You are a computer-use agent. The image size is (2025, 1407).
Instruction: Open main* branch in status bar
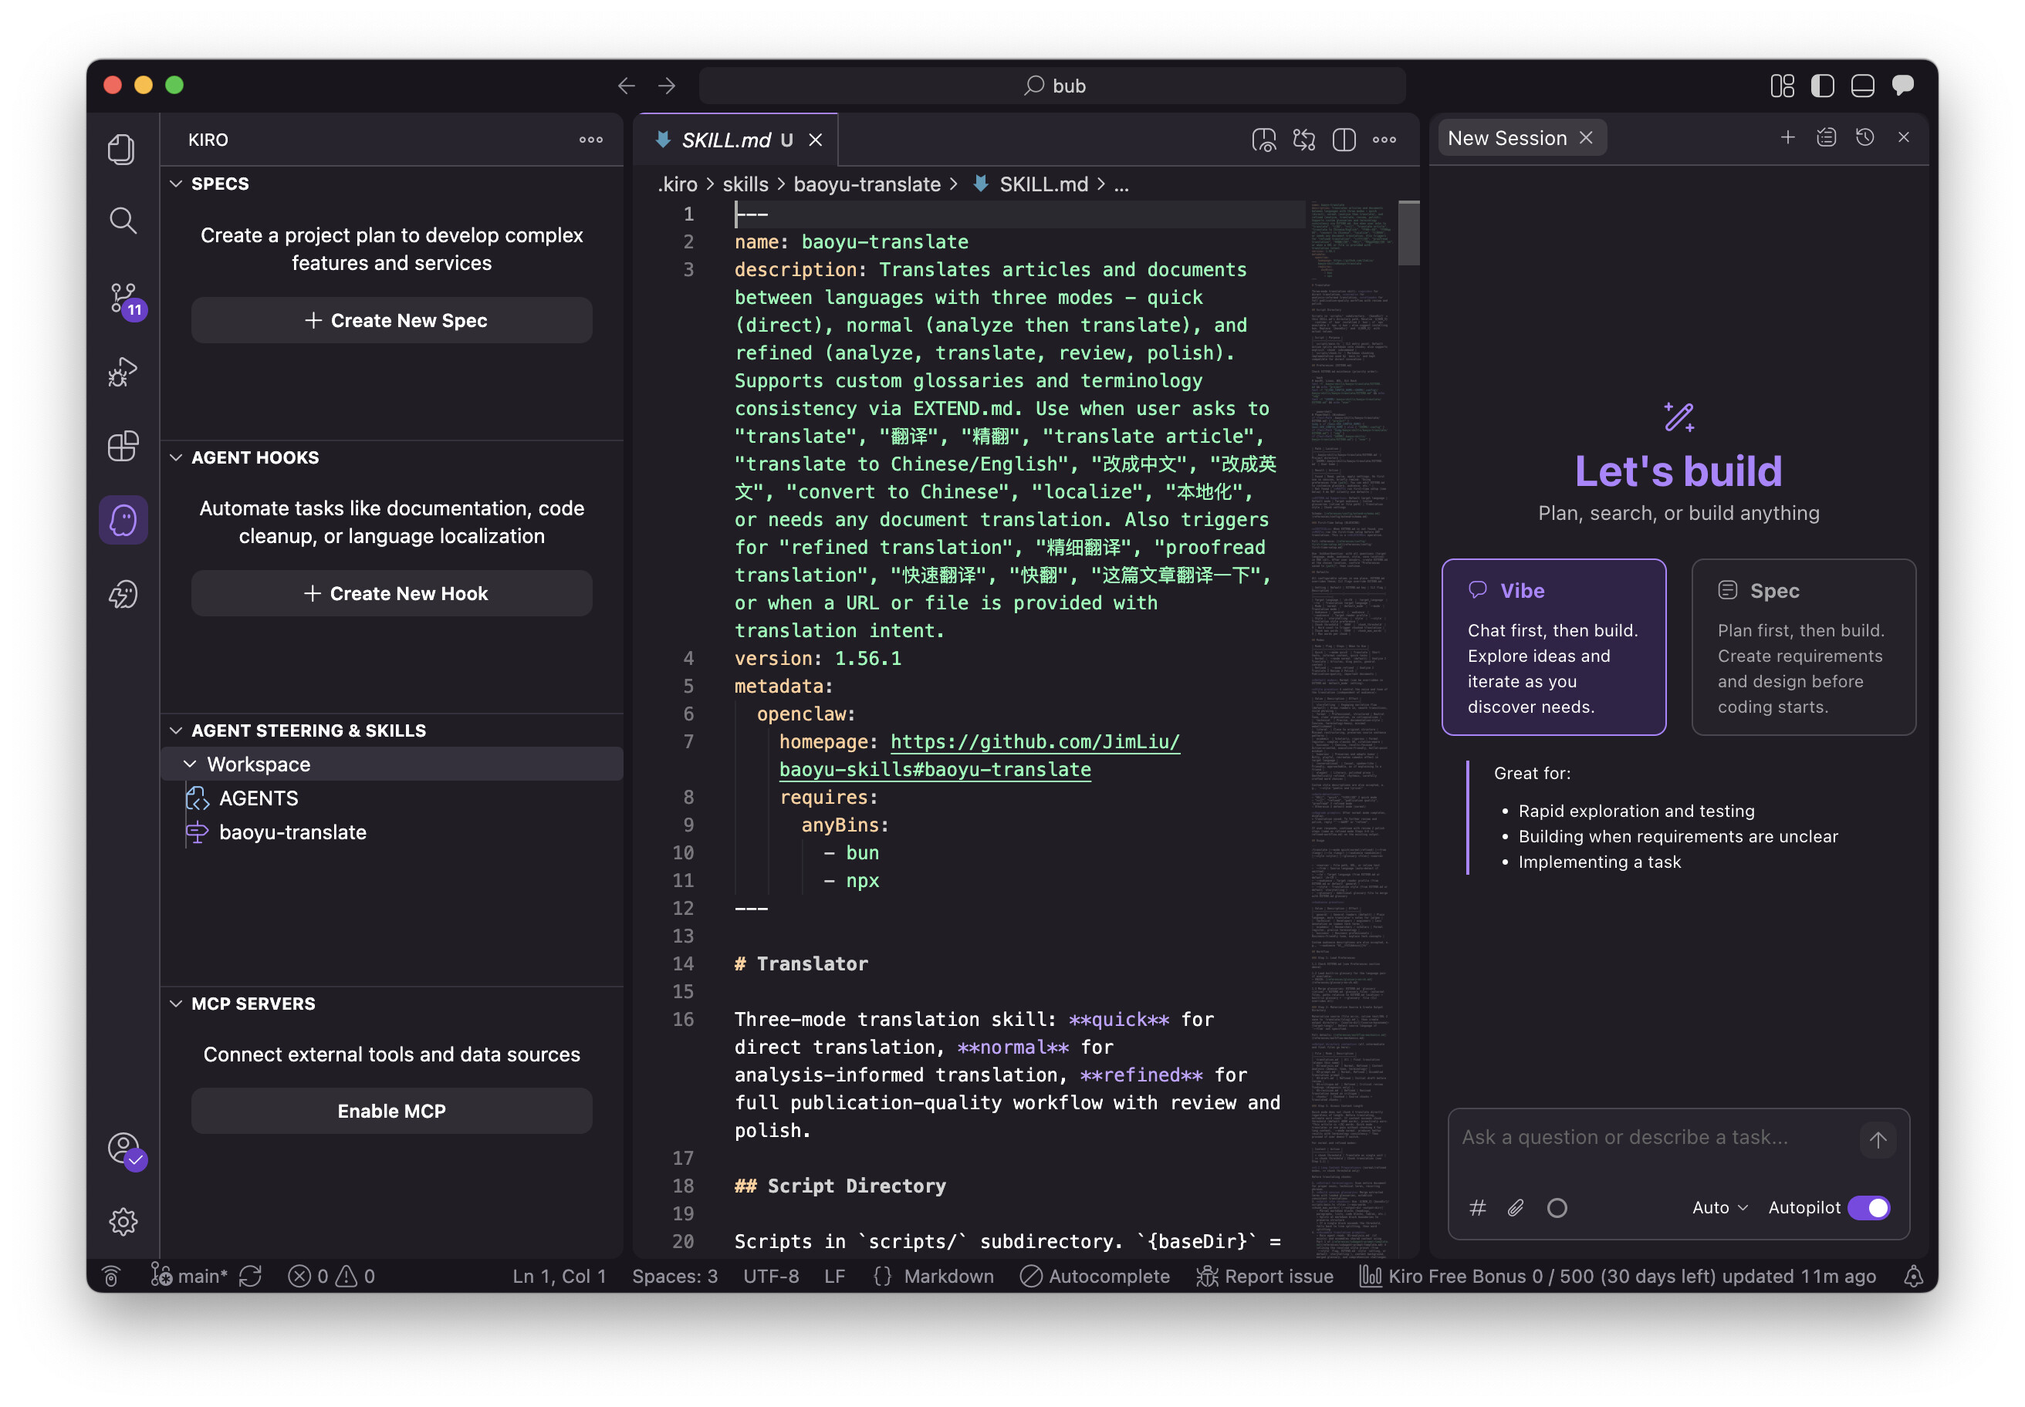click(x=190, y=1276)
